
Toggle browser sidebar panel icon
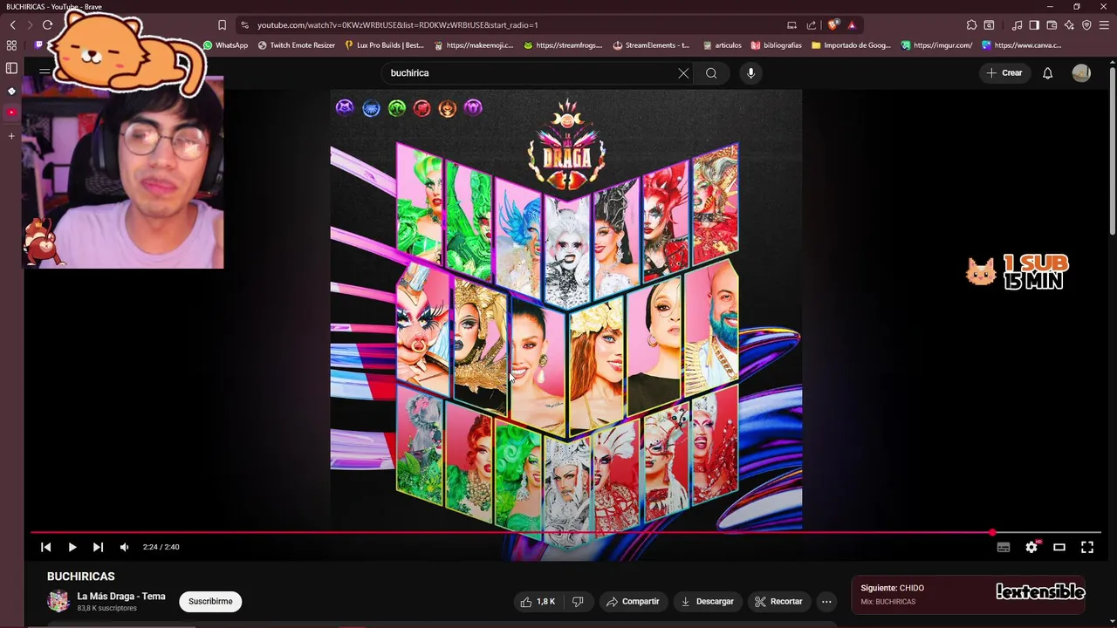click(x=1034, y=25)
